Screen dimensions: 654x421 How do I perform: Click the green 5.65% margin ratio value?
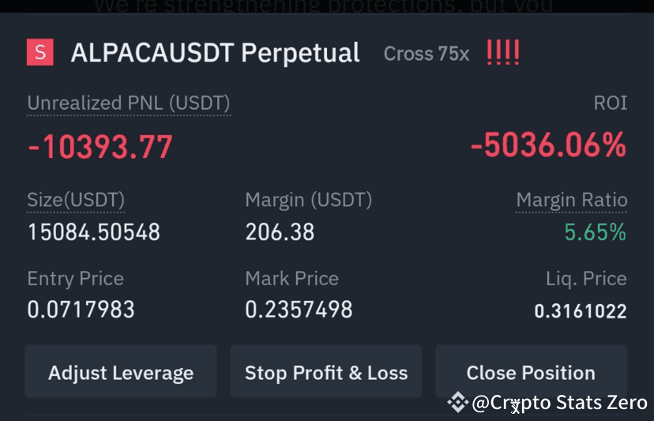595,232
